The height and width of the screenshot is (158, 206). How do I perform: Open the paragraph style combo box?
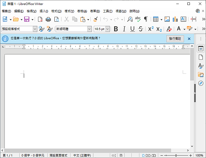pos(19,29)
